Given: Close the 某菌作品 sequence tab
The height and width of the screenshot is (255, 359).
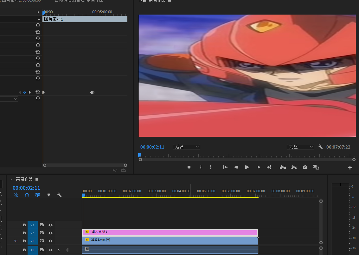Looking at the screenshot, I should 11,180.
